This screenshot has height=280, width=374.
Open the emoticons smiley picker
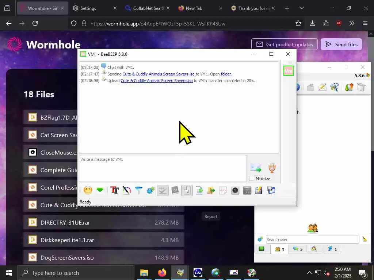[88, 190]
